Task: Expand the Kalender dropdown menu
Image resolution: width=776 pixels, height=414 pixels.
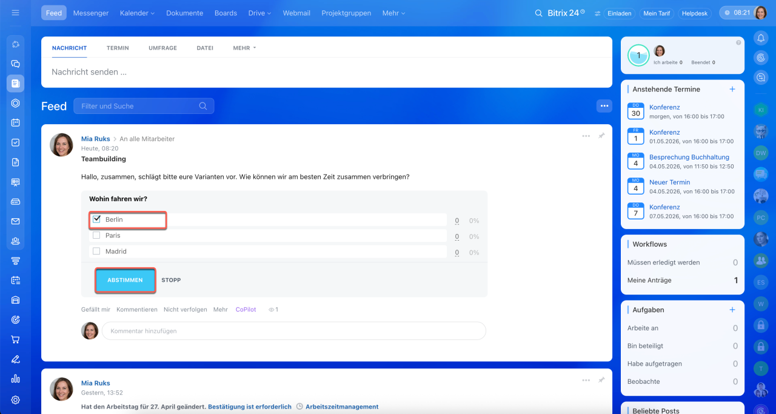Action: (137, 13)
